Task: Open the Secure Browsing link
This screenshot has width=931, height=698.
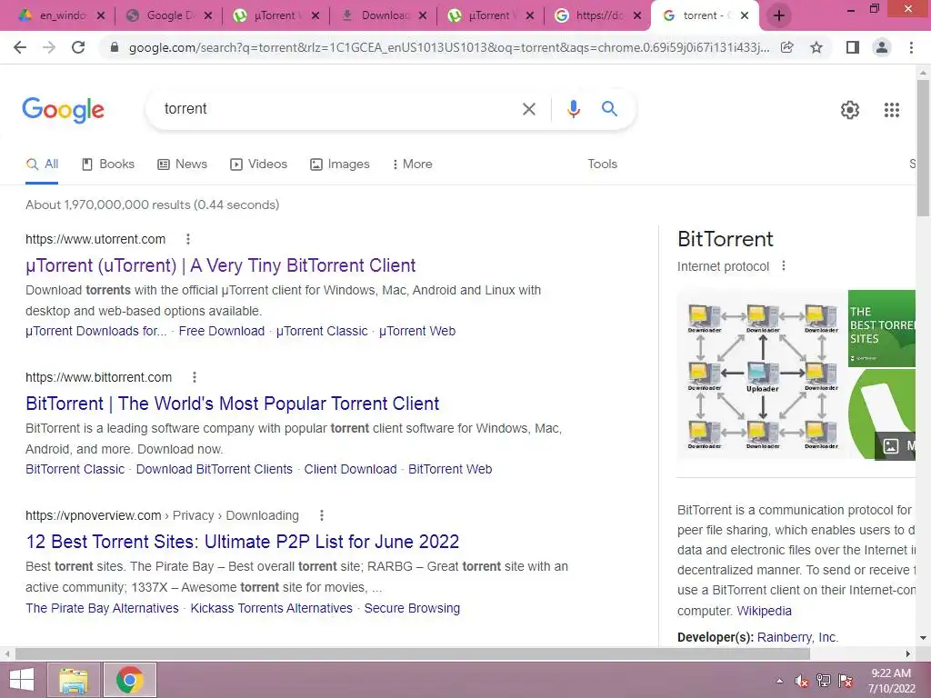Action: [412, 608]
